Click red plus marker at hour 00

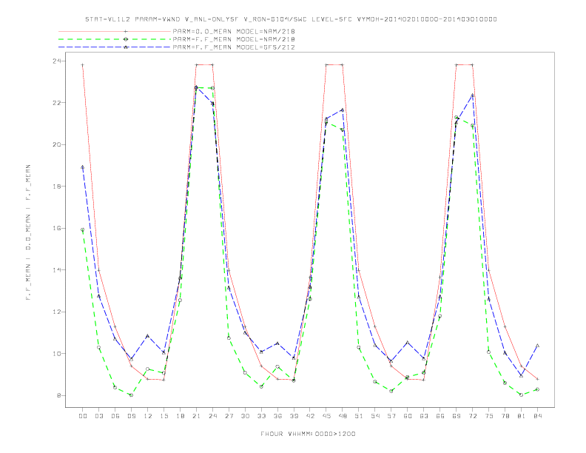point(83,65)
